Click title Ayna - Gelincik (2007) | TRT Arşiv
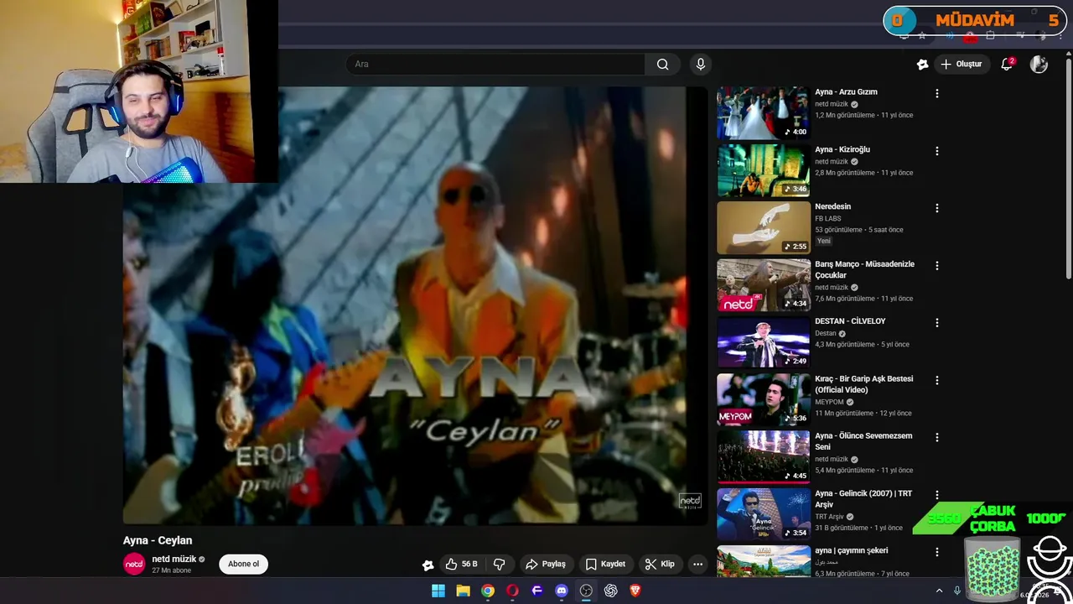 [x=863, y=499]
